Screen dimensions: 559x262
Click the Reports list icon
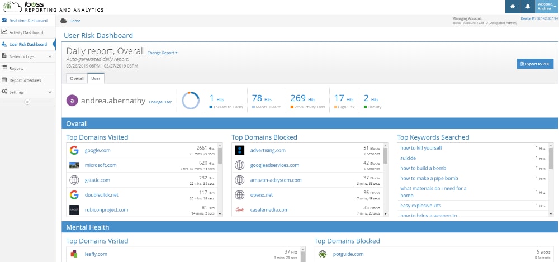pyautogui.click(x=4, y=68)
